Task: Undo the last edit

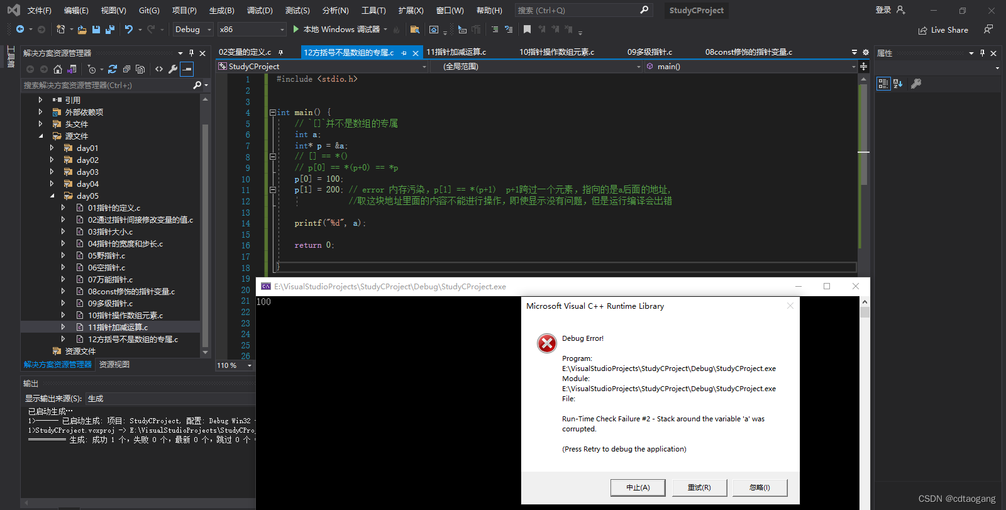Action: 129,30
